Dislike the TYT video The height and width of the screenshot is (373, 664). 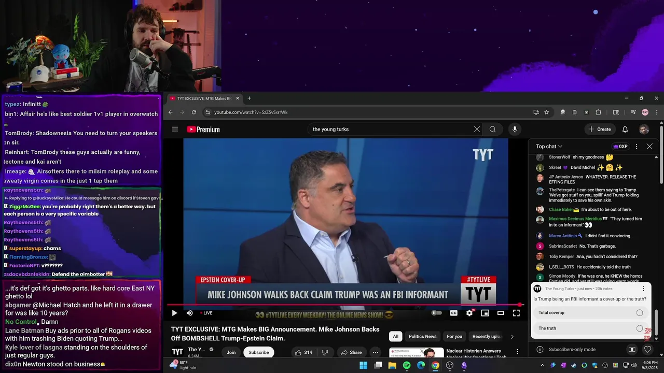pos(325,352)
